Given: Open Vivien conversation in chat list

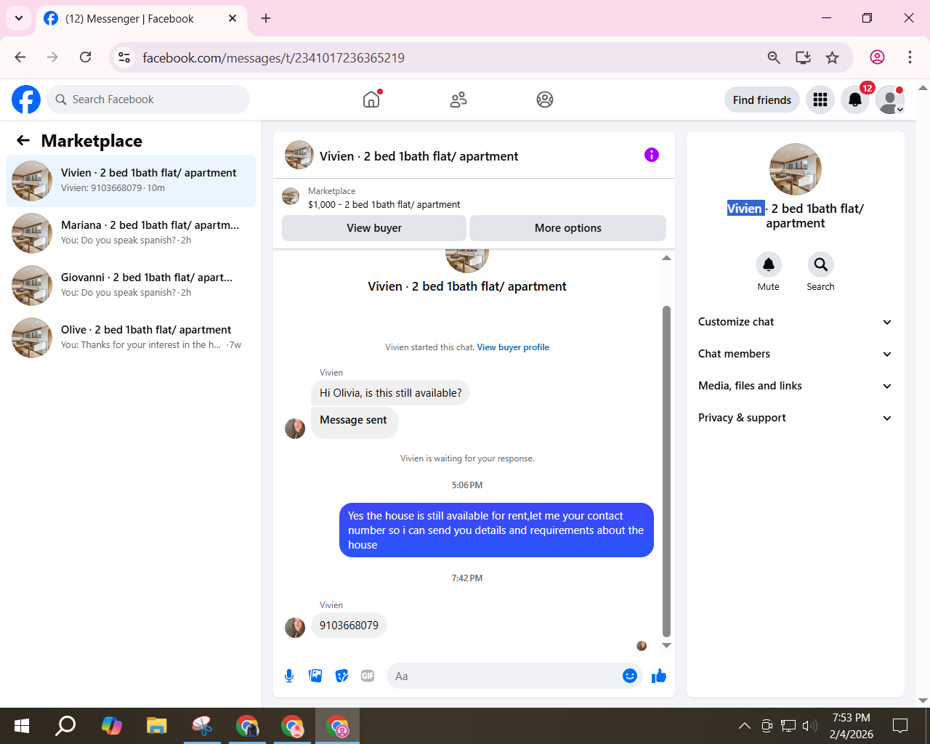Looking at the screenshot, I should [x=131, y=181].
